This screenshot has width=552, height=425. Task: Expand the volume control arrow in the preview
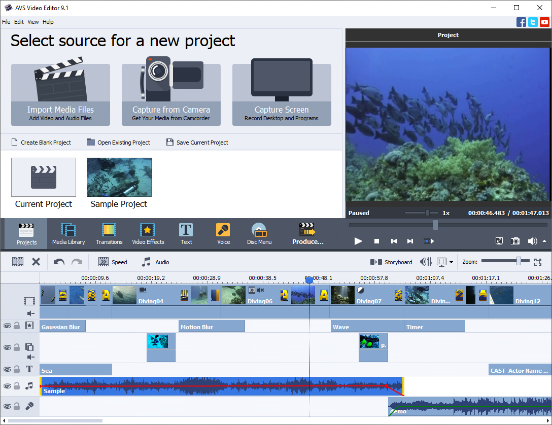coord(545,241)
